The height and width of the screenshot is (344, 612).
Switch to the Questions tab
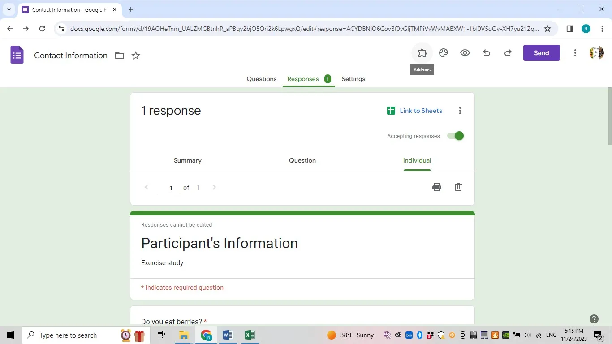pos(261,79)
